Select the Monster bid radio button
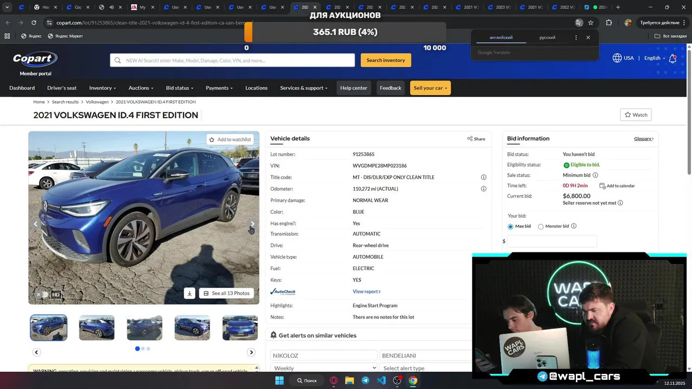This screenshot has width=692, height=389. coord(541,226)
